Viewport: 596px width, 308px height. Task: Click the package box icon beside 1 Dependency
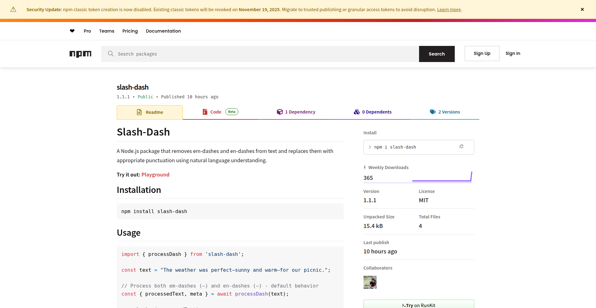click(280, 112)
